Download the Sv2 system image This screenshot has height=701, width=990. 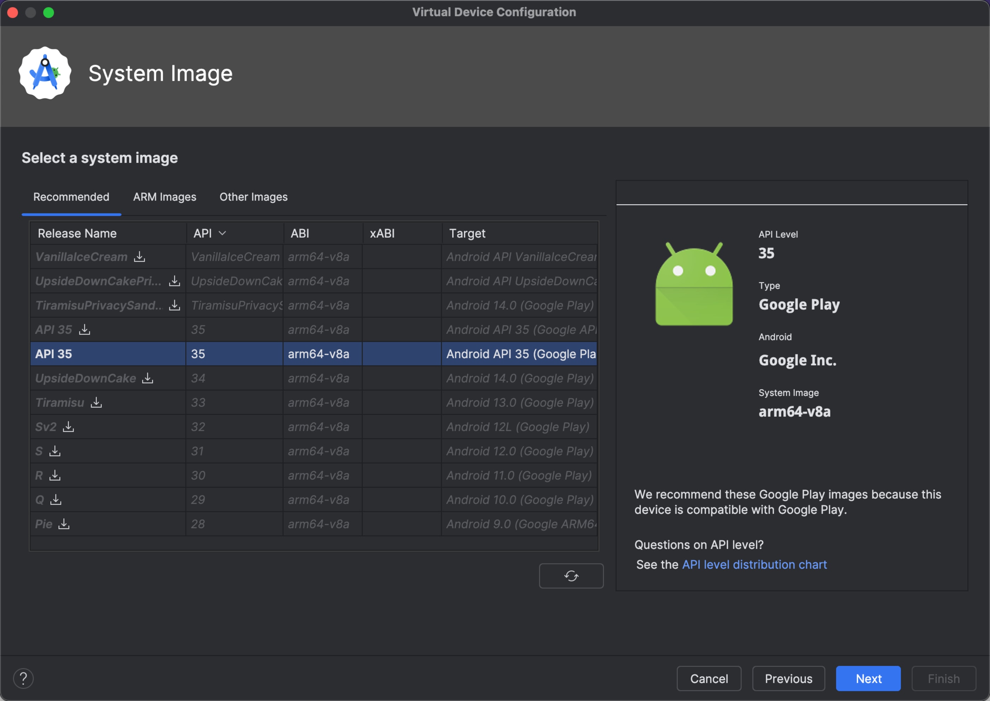68,427
